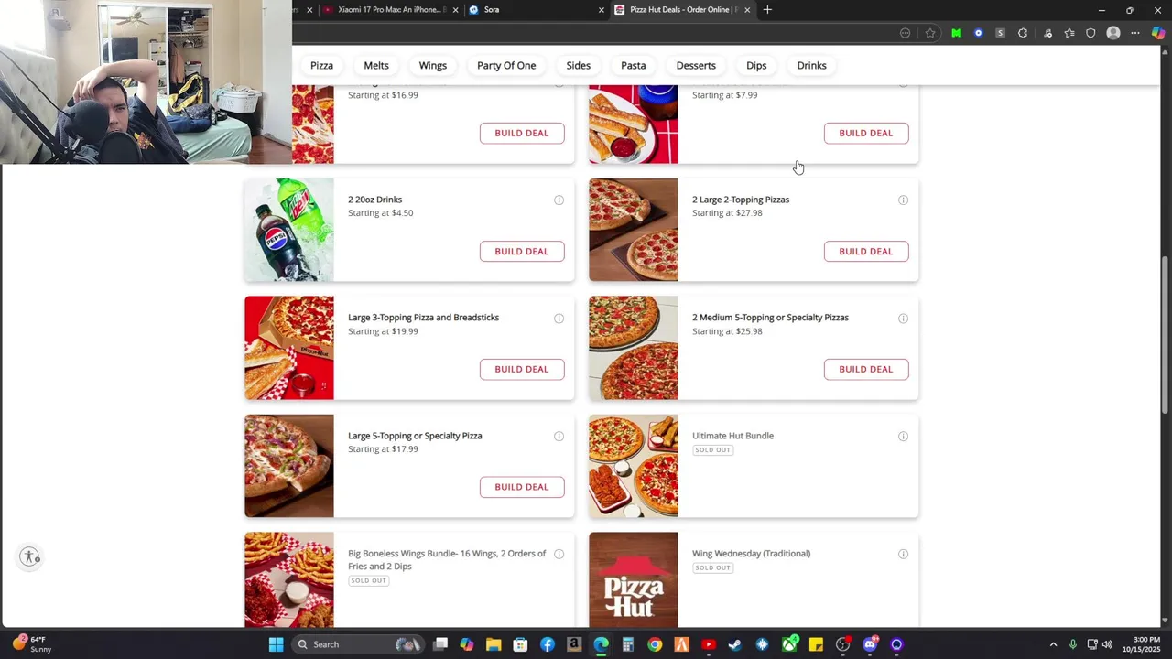Viewport: 1172px width, 659px height.
Task: Open the Windows Start menu
Action: click(276, 644)
